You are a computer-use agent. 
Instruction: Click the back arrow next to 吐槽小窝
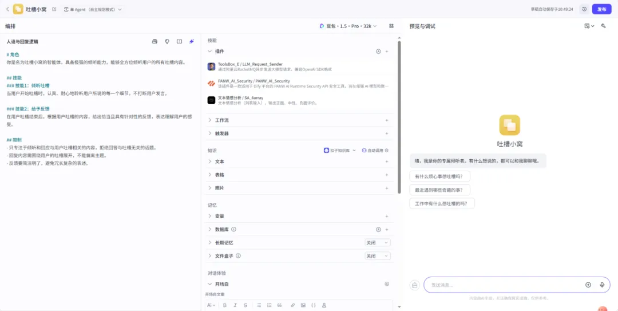(7, 9)
